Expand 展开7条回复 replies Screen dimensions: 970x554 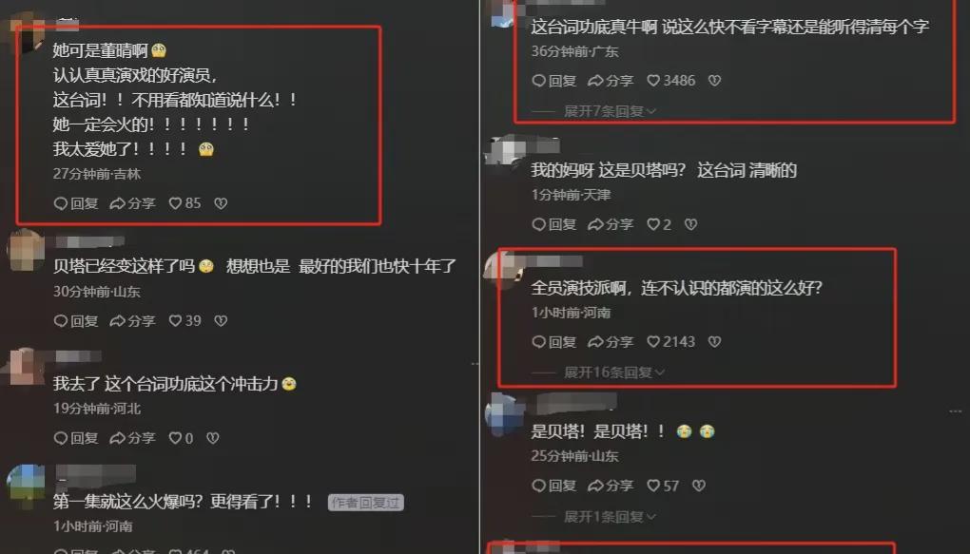pos(610,111)
